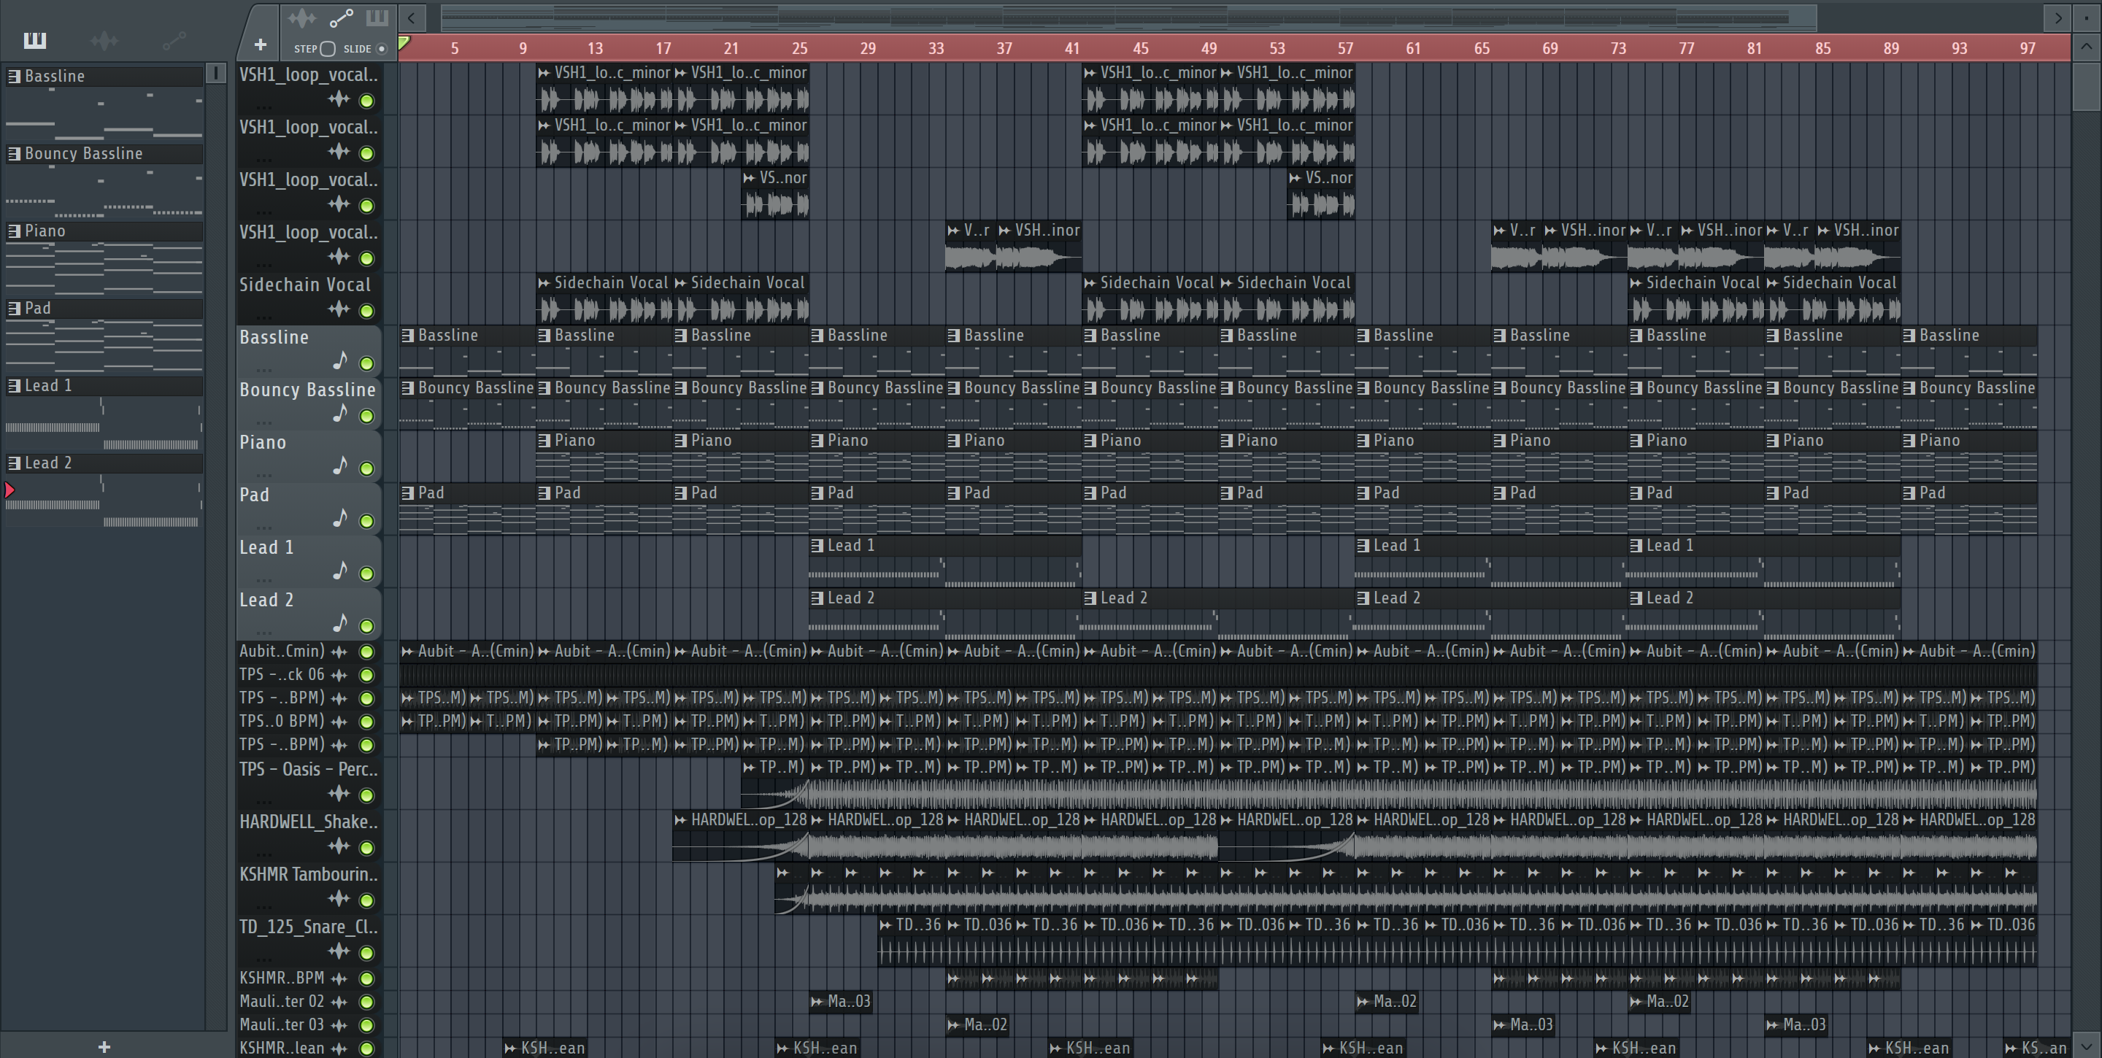This screenshot has width=2102, height=1058.
Task: Click the note icon on Lead 2 track
Action: (340, 623)
